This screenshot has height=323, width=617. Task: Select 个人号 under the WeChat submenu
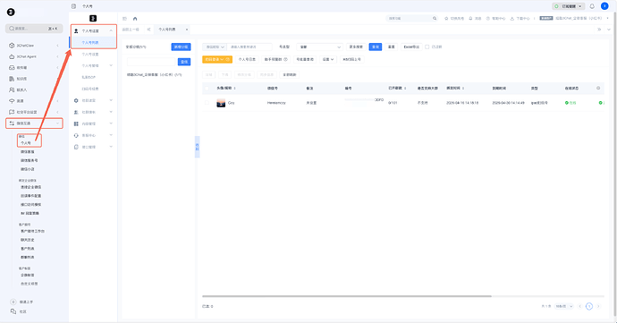coord(26,143)
